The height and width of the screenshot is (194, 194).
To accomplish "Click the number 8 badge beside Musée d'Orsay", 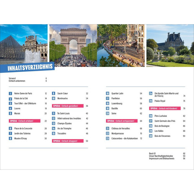I will pyautogui.click(x=10, y=138).
